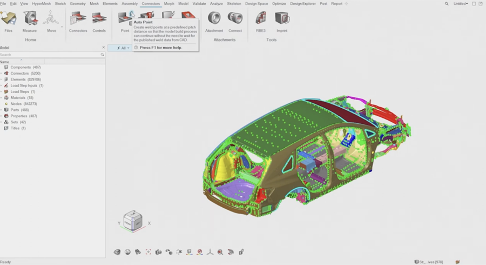Activate the Move tool icon
The image size is (486, 265).
point(51,18)
